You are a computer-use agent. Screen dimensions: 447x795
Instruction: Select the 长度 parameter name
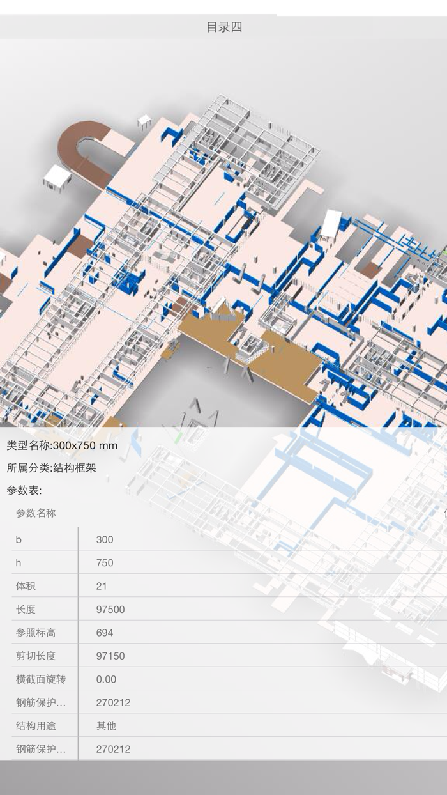pos(26,609)
